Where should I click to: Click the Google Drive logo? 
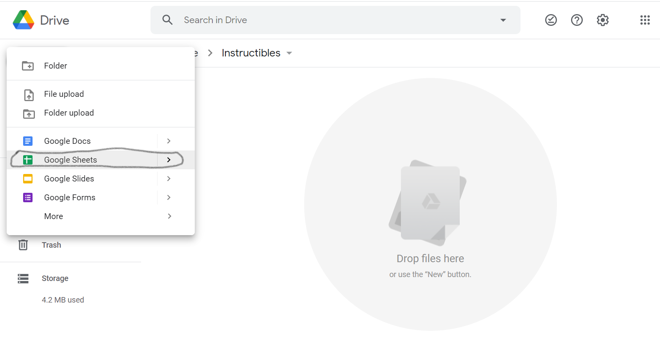pyautogui.click(x=24, y=20)
